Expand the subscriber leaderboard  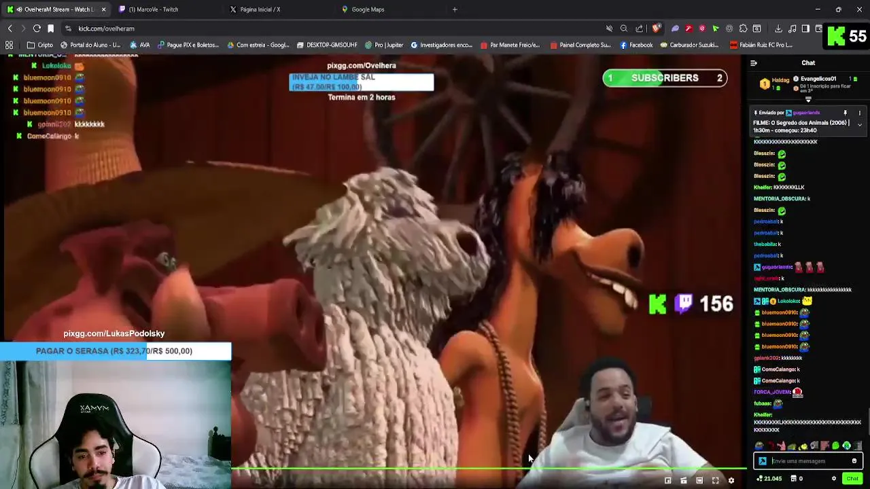tap(808, 99)
